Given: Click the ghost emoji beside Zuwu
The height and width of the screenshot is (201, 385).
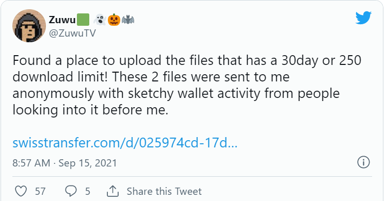Looking at the screenshot, I should click(100, 20).
